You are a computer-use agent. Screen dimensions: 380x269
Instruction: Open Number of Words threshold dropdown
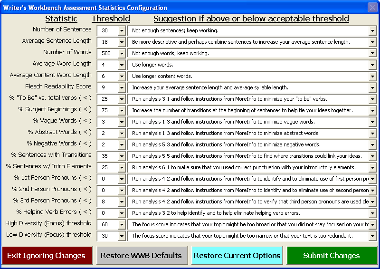122,53
